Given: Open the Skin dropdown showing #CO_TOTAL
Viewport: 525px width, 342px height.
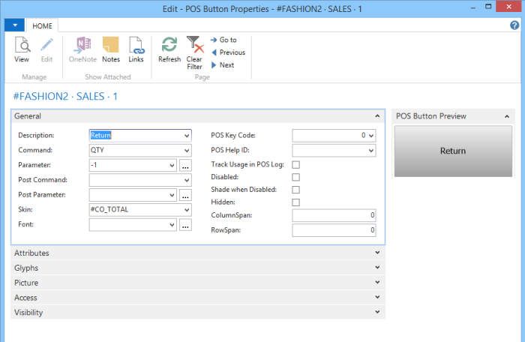Looking at the screenshot, I should tap(186, 209).
